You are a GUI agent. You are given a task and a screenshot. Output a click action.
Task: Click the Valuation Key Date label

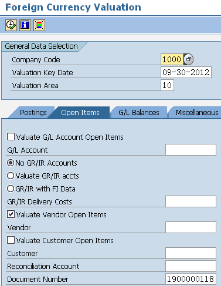pos(42,73)
